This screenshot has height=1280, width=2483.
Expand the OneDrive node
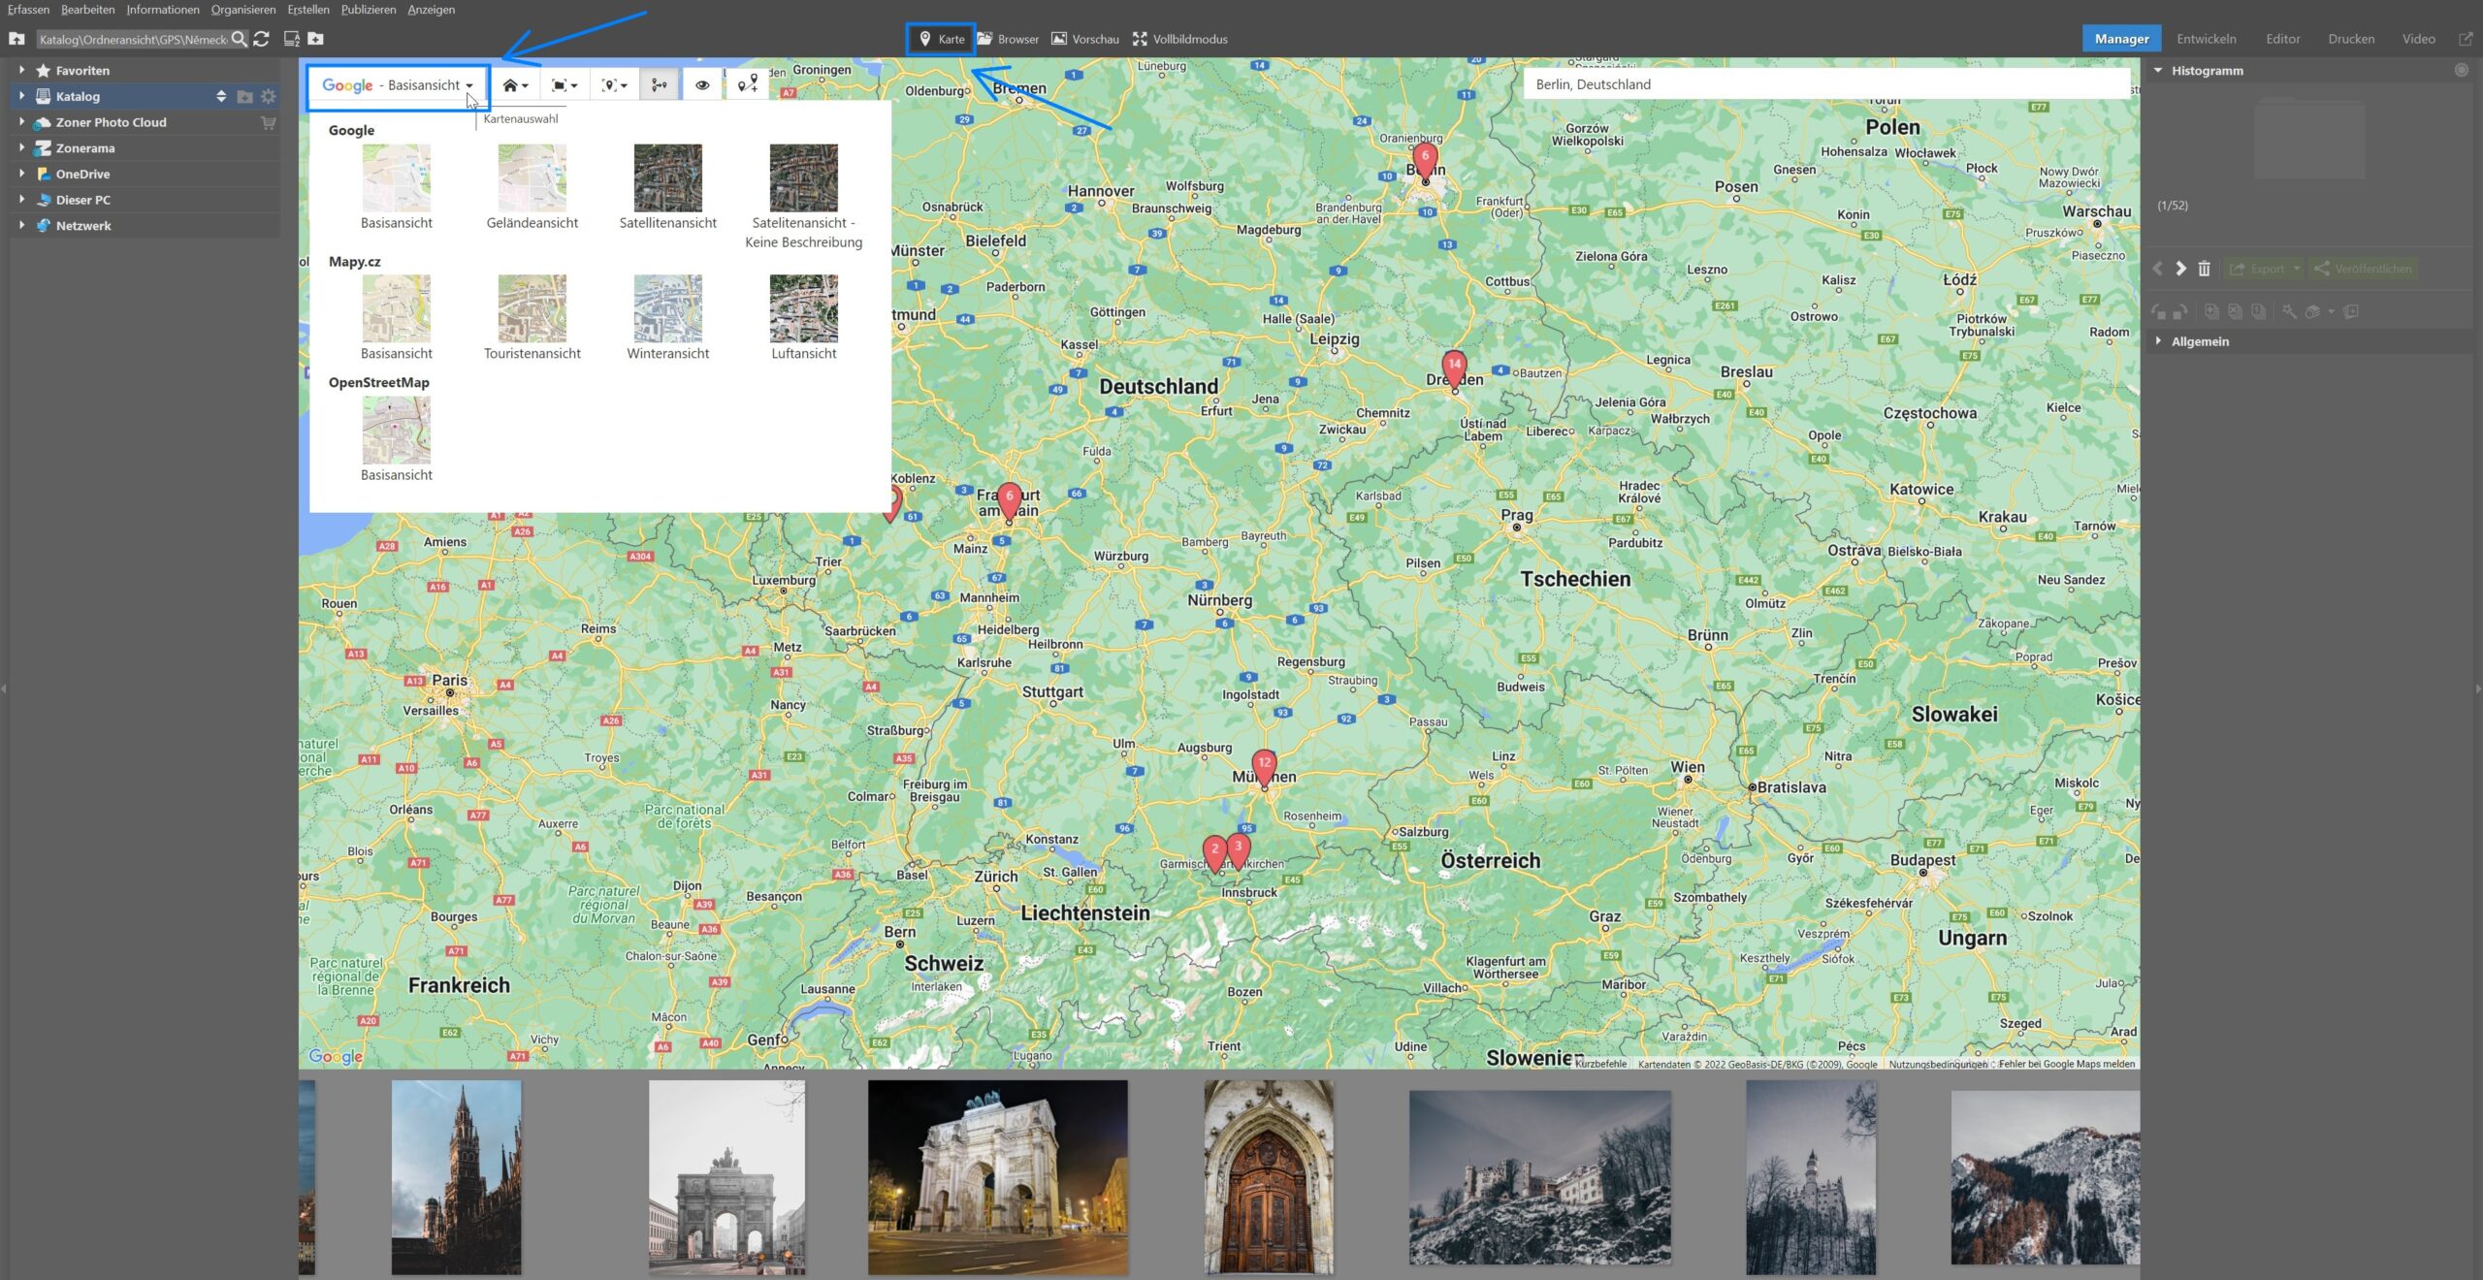point(21,174)
